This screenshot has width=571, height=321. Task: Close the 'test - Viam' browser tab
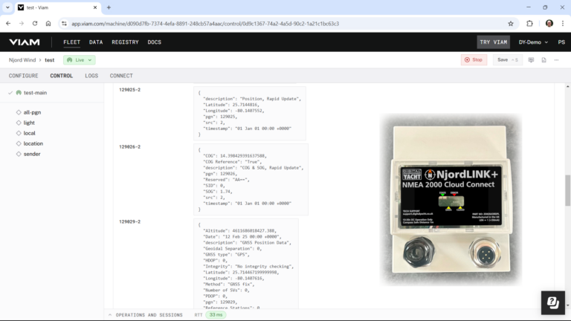95,7
